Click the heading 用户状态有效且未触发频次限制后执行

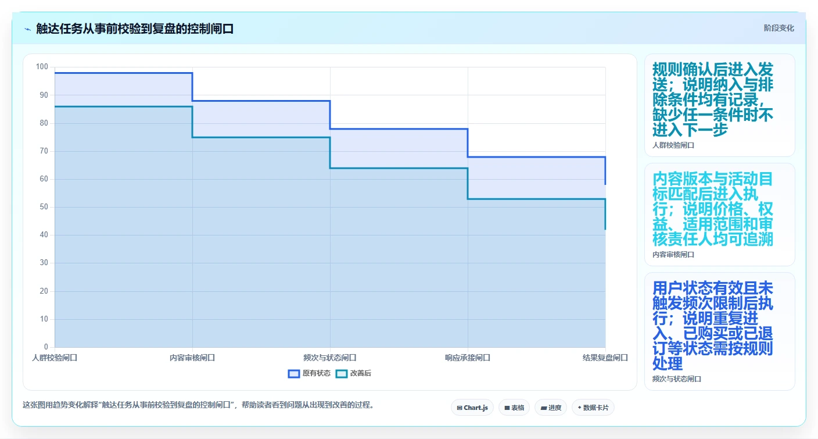coord(713,303)
